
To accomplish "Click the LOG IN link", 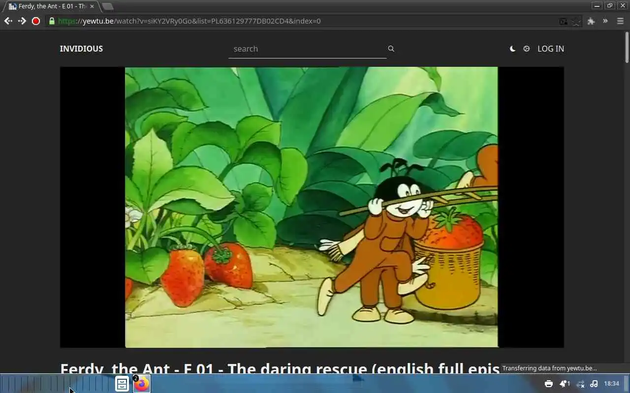I will [x=551, y=49].
